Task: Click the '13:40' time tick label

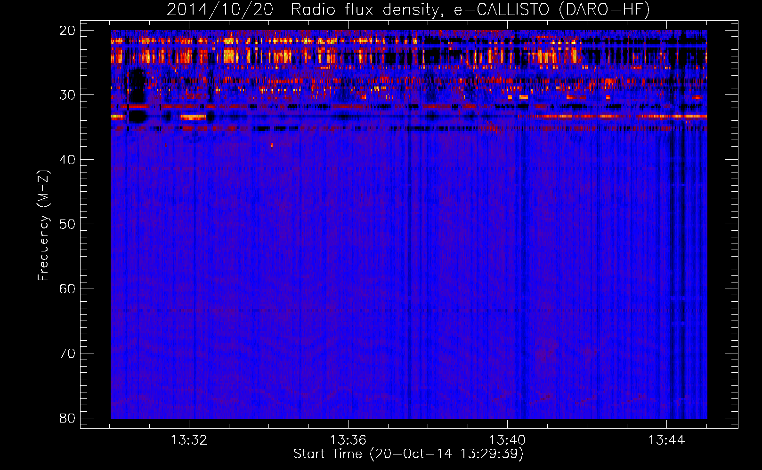Action: click(x=507, y=440)
